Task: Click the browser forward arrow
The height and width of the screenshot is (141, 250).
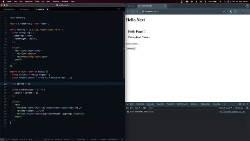Action: click(133, 11)
